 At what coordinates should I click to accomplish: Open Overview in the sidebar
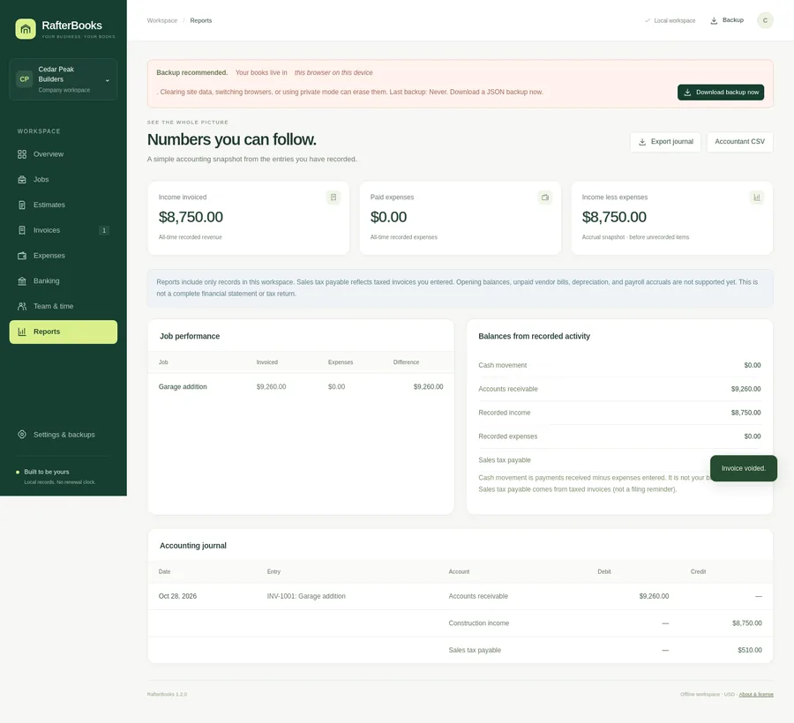(64, 154)
